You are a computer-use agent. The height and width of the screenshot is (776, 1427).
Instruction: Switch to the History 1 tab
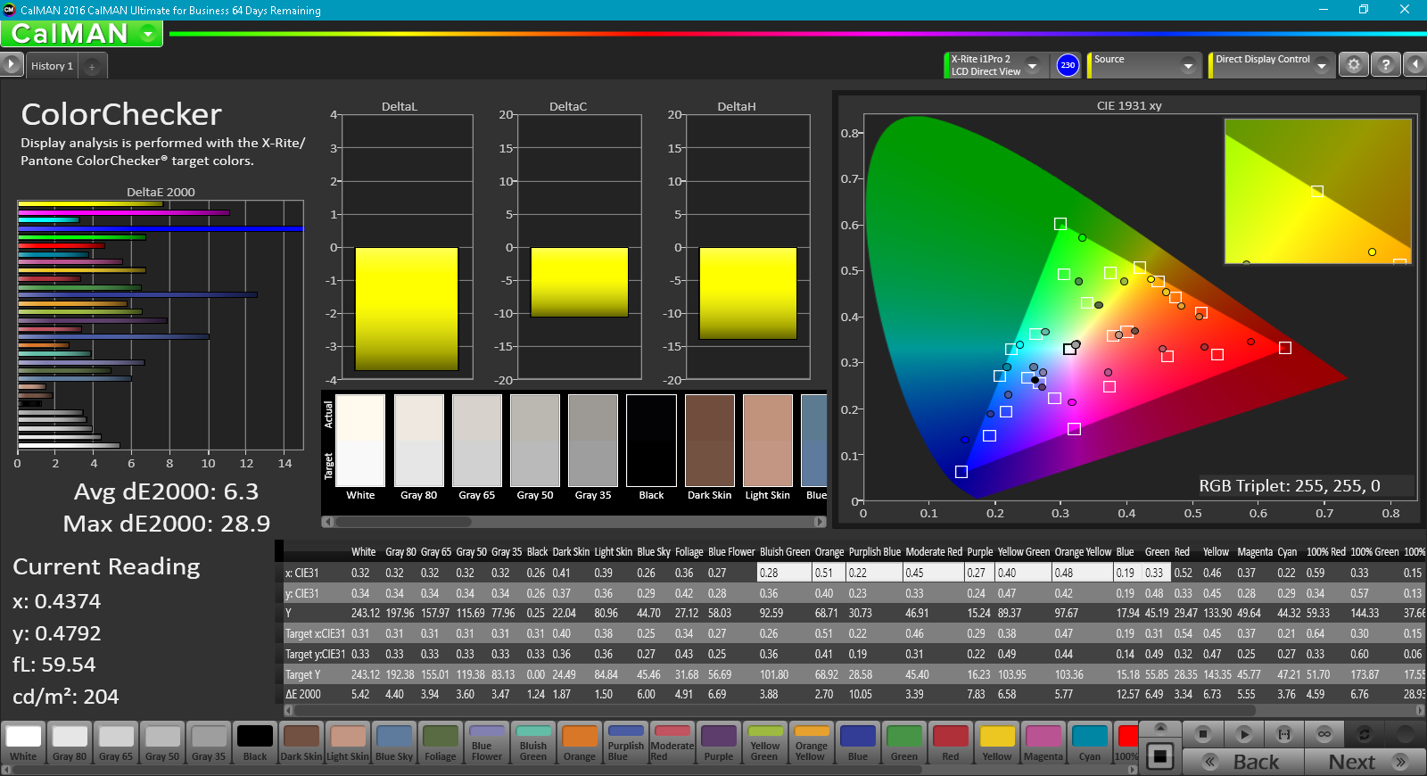(52, 66)
